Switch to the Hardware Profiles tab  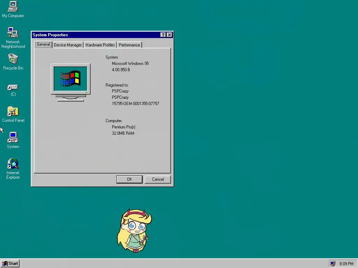[100, 45]
